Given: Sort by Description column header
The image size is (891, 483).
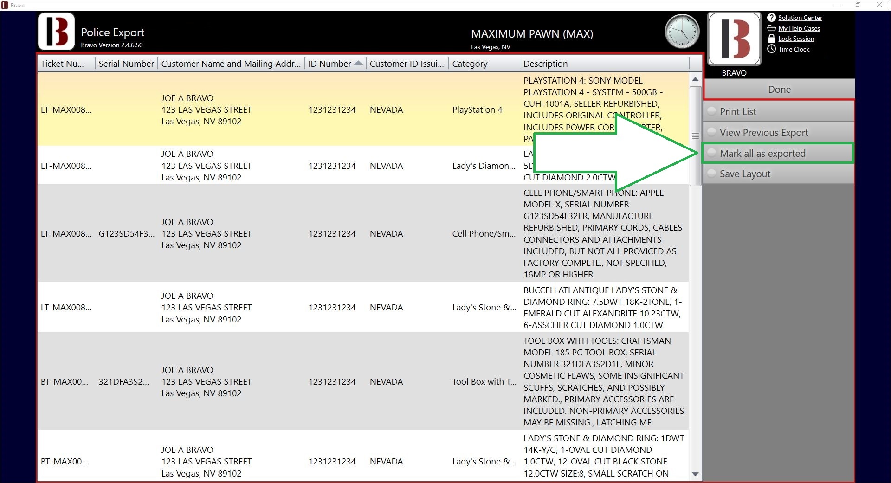Looking at the screenshot, I should pos(605,64).
